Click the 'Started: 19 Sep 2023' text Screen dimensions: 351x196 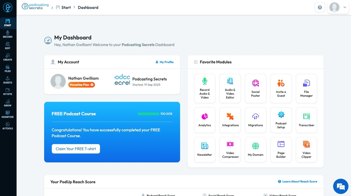pos(146,85)
